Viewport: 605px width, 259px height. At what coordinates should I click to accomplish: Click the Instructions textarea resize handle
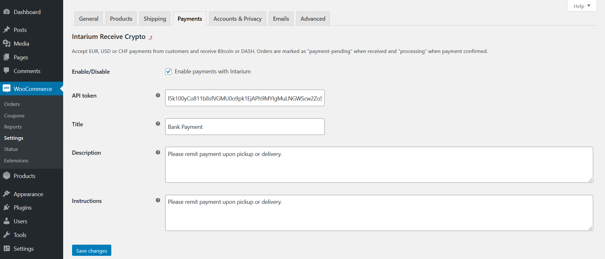pyautogui.click(x=590, y=228)
